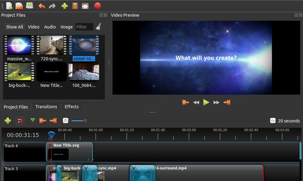Click the 00:00:31:15 timecode display
303x181 pixels.
[23, 135]
